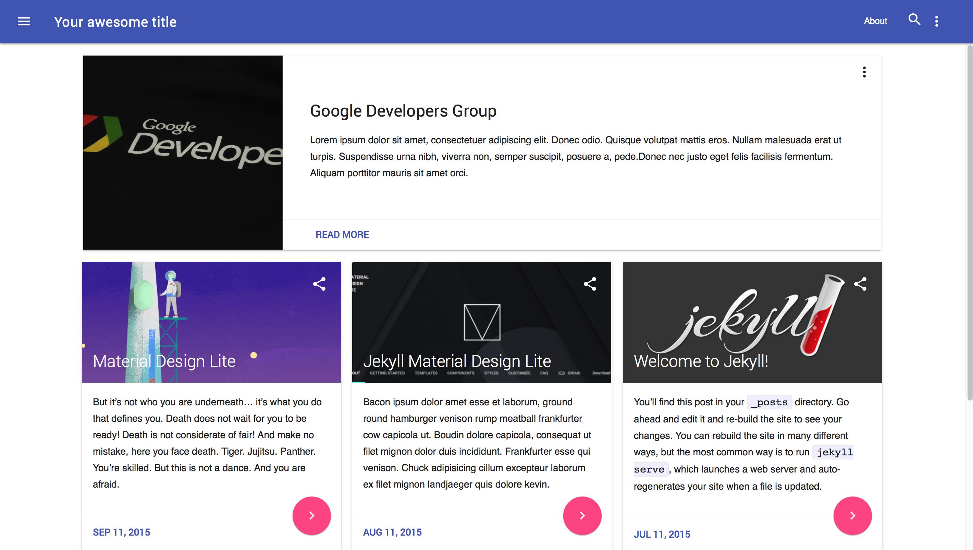Click the Material Design Lite card title
The image size is (973, 550).
click(164, 361)
